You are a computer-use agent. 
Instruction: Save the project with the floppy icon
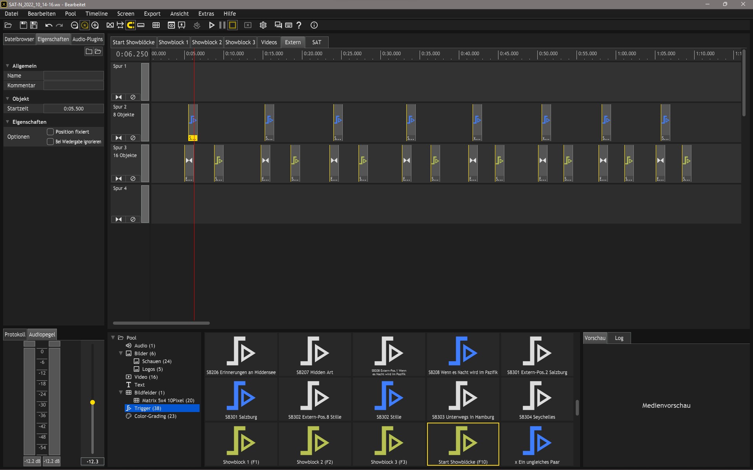click(x=24, y=25)
